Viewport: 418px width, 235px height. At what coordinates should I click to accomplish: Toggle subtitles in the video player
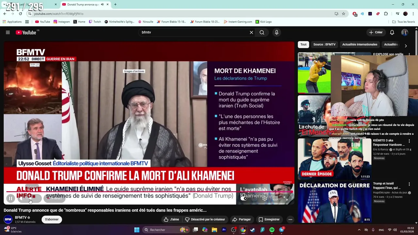point(254,198)
